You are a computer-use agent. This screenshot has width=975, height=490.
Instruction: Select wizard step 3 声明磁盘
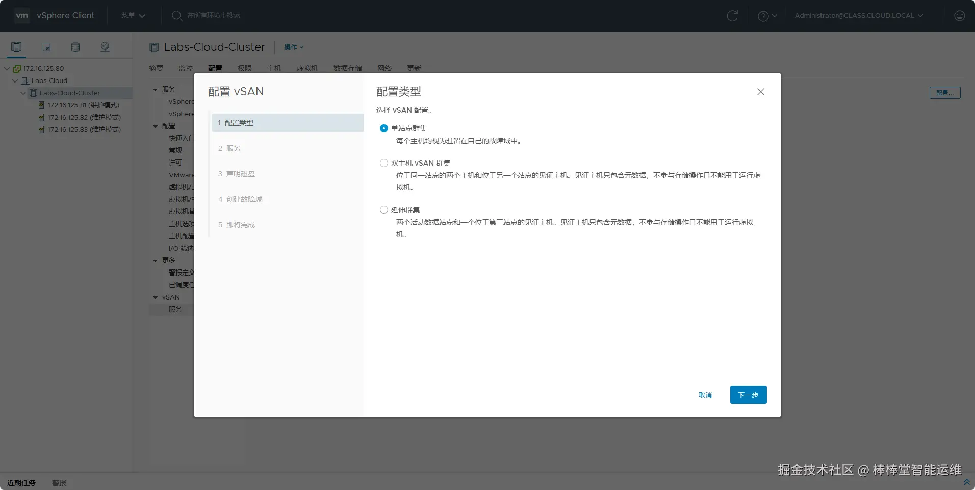(288, 174)
